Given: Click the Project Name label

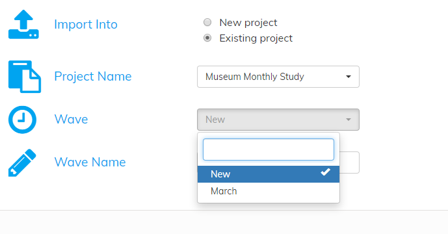Looking at the screenshot, I should click(x=93, y=76).
